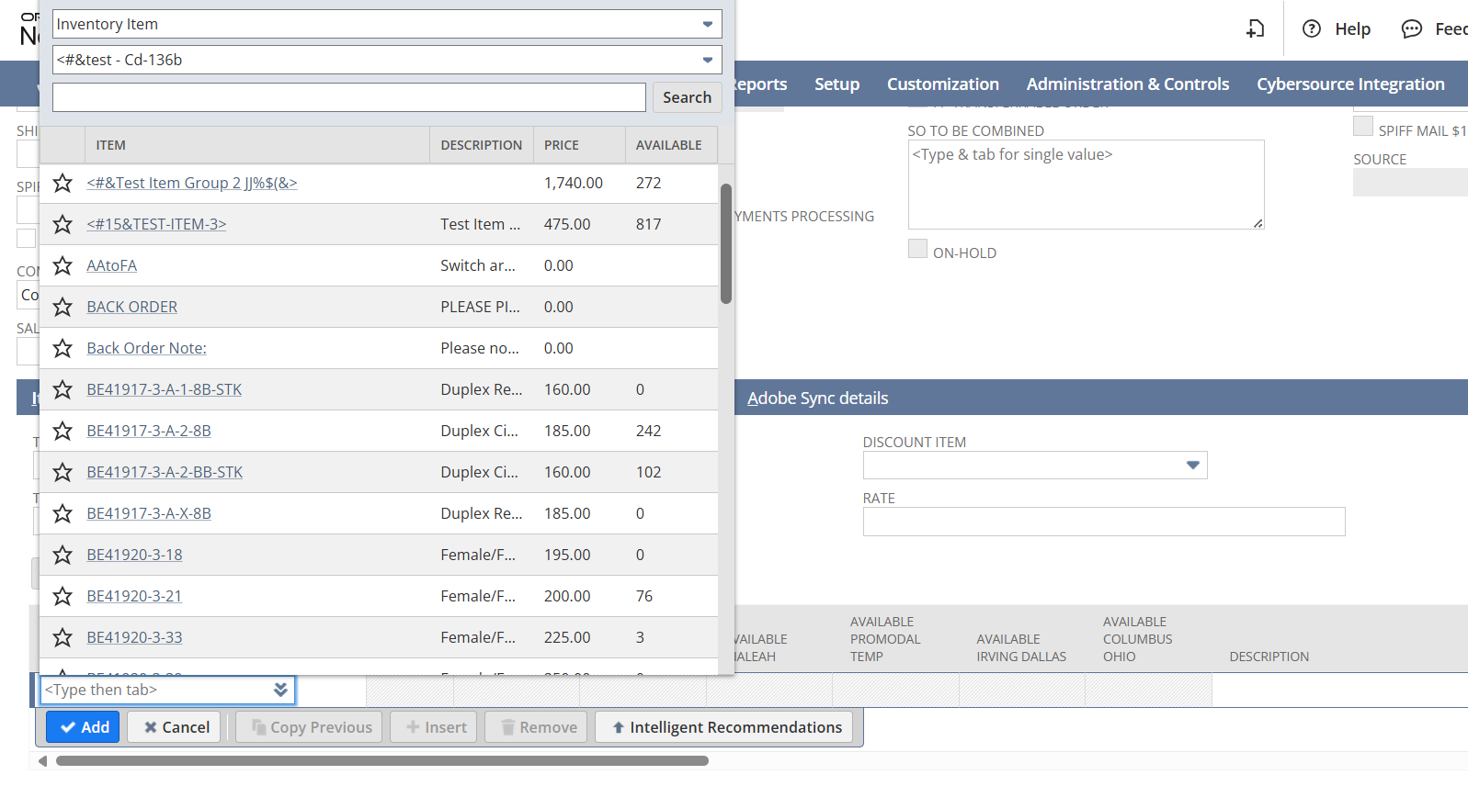Screen dimensions: 1468x786
Task: Star the <#15&TEST-ITEM-3> item
Action: pyautogui.click(x=63, y=224)
